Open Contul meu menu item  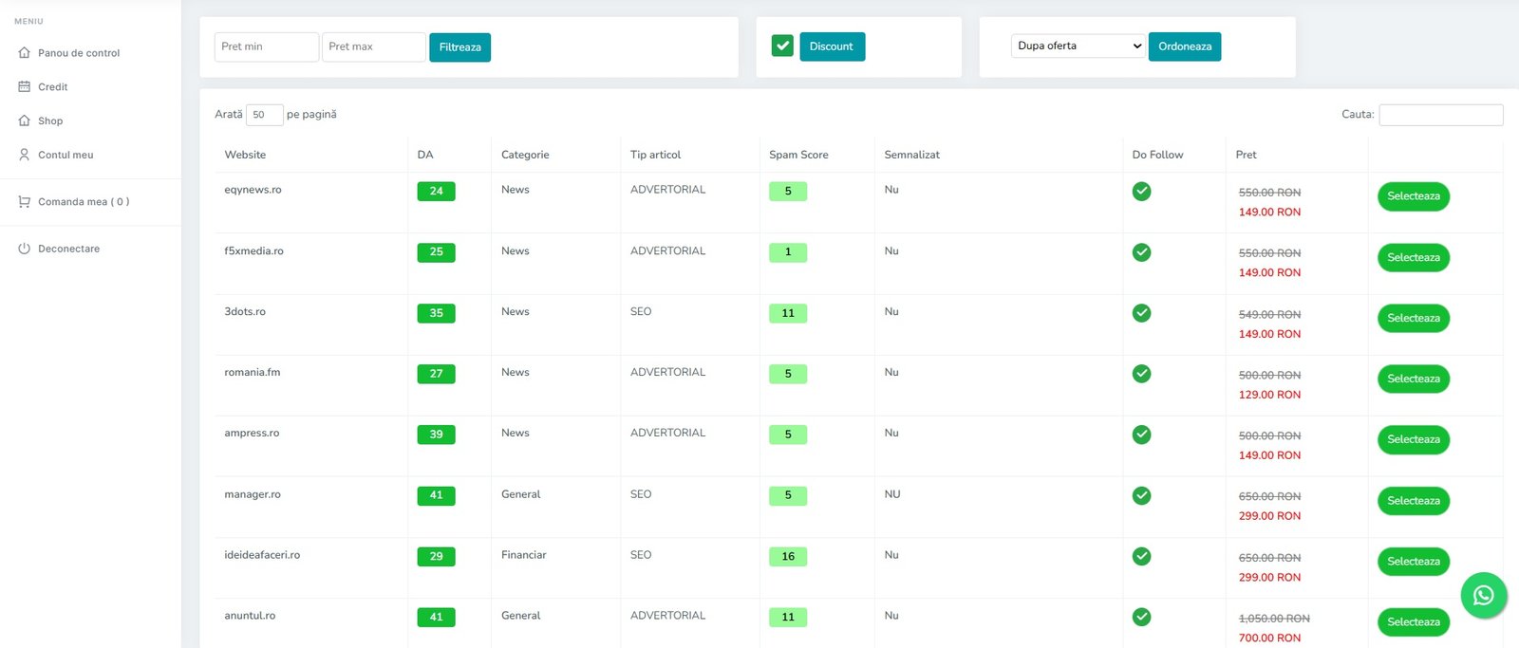point(66,155)
